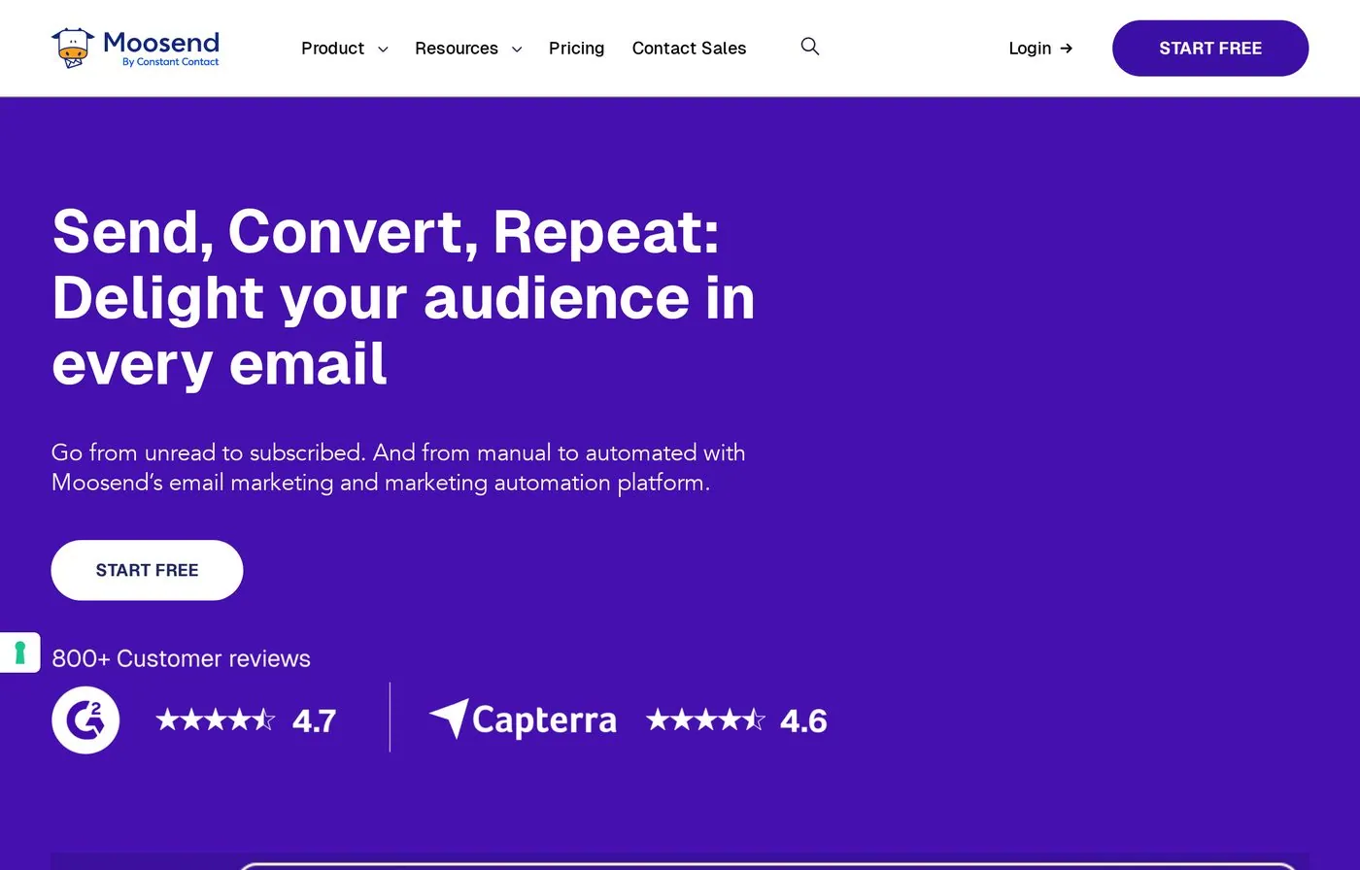Image resolution: width=1360 pixels, height=870 pixels.
Task: Open the search magnifier icon
Action: [810, 47]
